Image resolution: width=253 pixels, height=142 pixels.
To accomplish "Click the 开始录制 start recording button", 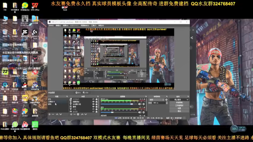I will (179, 103).
